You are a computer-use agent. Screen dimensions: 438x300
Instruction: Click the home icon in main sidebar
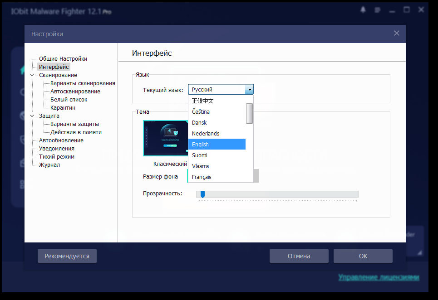[x=23, y=70]
